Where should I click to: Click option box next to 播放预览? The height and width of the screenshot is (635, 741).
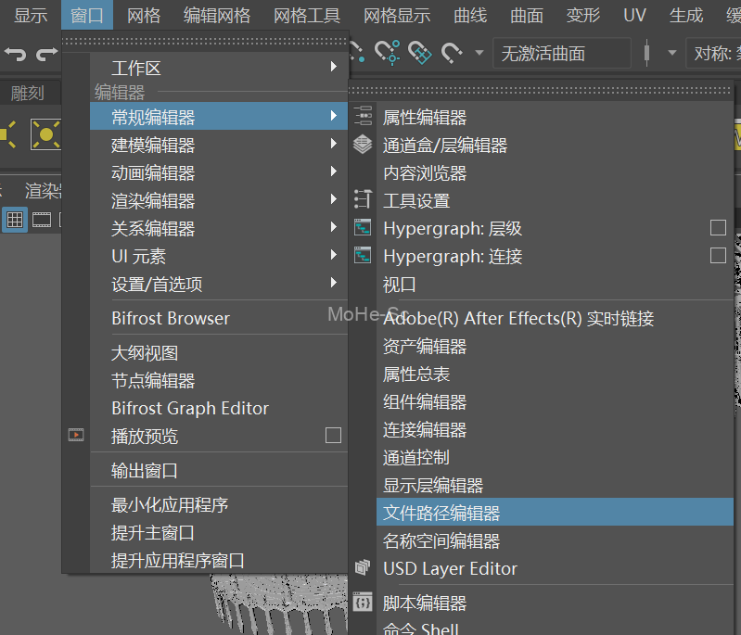tap(333, 436)
